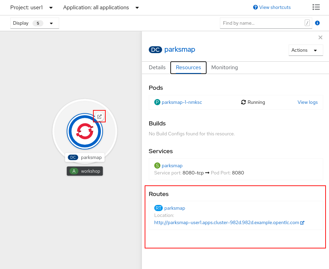This screenshot has width=329, height=269.
Task: Expand the Project: user1 dropdown
Action: tap(31, 8)
